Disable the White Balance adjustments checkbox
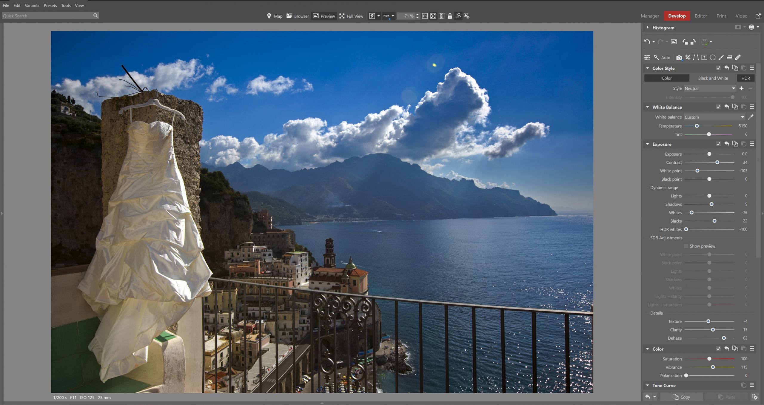Image resolution: width=764 pixels, height=405 pixels. tap(718, 107)
